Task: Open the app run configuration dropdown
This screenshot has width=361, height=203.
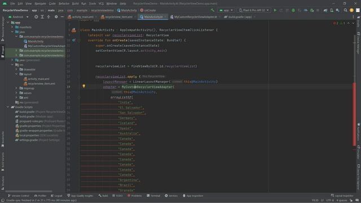Action: (x=226, y=10)
